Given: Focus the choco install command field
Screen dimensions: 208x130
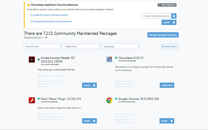Looking at the screenshot, I should (x=157, y=16).
